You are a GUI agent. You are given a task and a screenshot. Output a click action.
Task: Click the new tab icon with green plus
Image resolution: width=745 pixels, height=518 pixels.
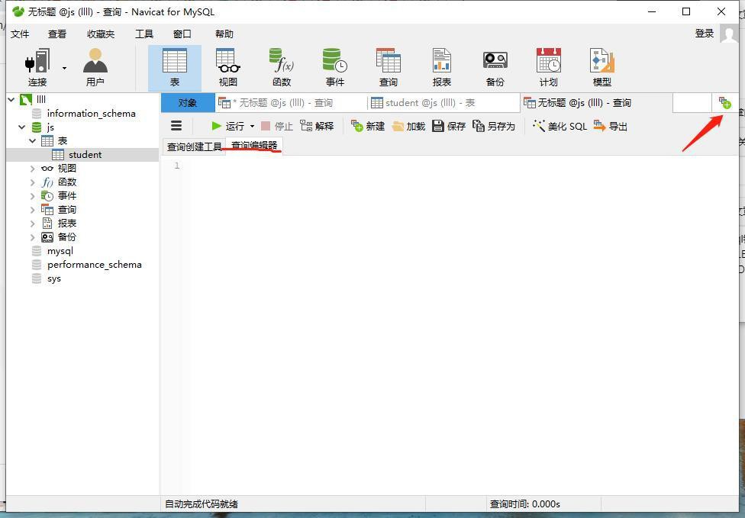724,102
